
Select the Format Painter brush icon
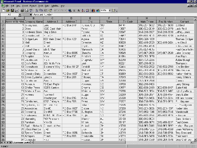(x=50, y=10)
